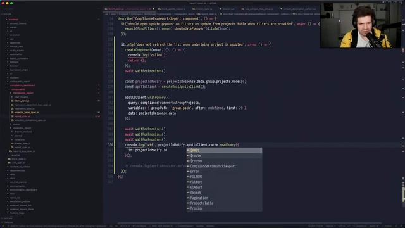Place cursor on console.log('called') line
Image resolution: width=405 pixels, height=228 pixels.
[x=147, y=55]
